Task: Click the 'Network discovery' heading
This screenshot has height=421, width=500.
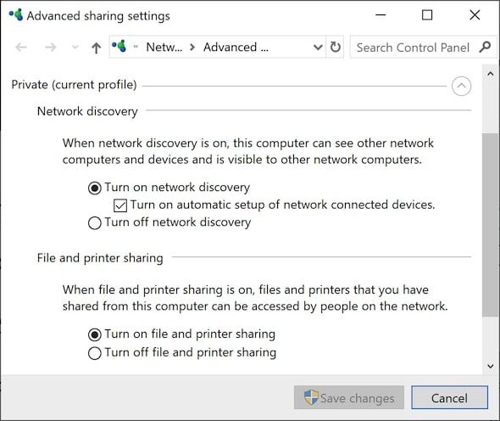Action: [87, 111]
